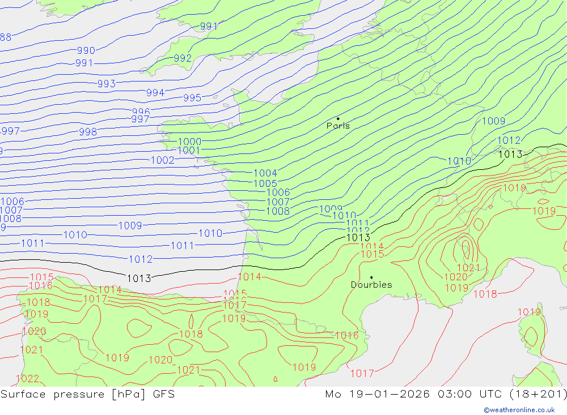567x415 pixels.
Task: Click the 1004 isobar label
Action: tap(265, 173)
